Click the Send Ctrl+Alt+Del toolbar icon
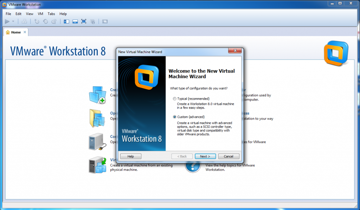This screenshot has width=360, height=210. (24, 21)
